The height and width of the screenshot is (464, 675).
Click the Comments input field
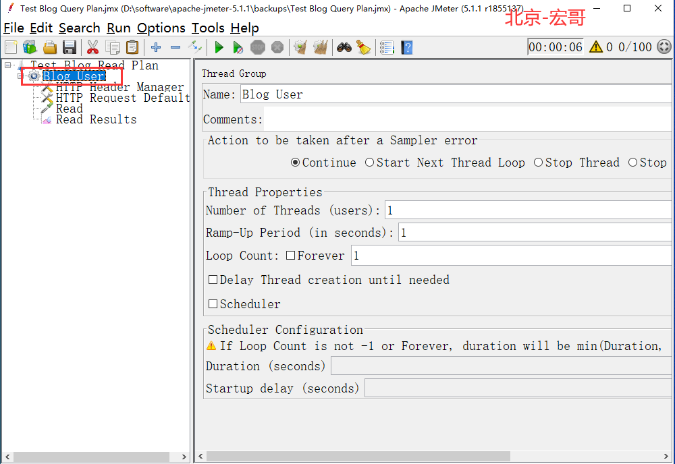tap(468, 119)
